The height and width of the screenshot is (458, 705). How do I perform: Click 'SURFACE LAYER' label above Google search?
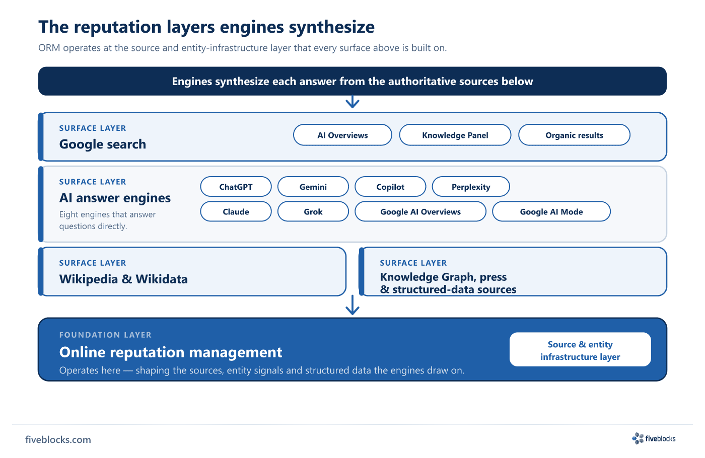[x=93, y=128]
